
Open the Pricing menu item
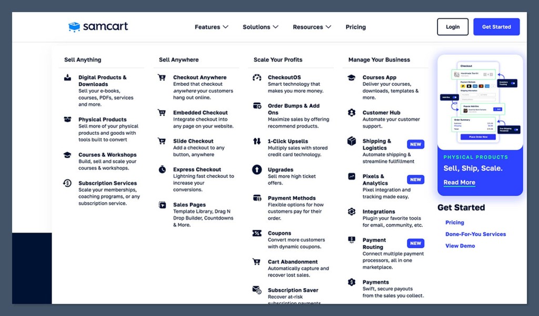tap(355, 27)
